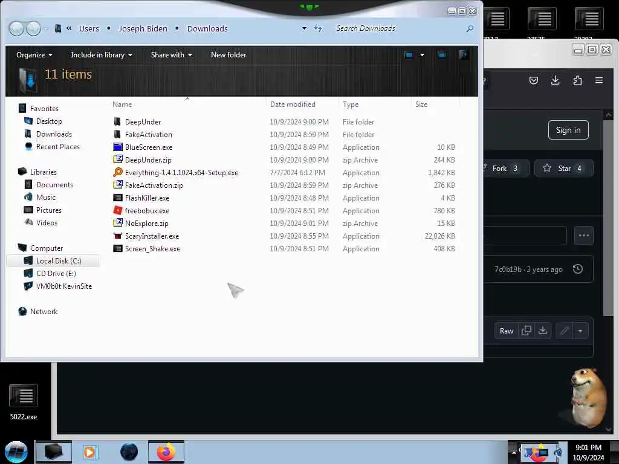Click the search magnifier in Search Downloads
619x464 pixels.
(x=470, y=28)
